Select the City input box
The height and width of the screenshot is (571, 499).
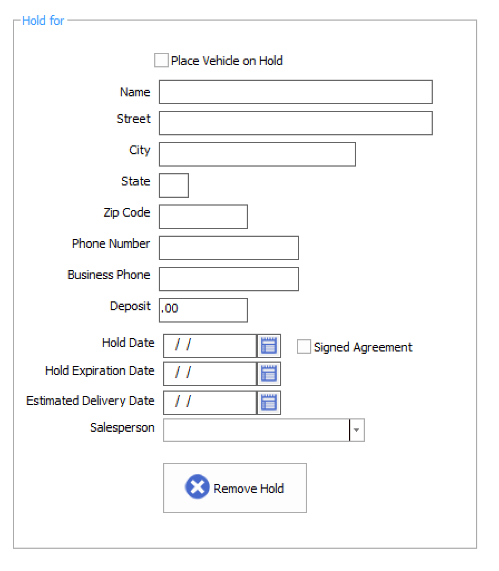coord(257,154)
